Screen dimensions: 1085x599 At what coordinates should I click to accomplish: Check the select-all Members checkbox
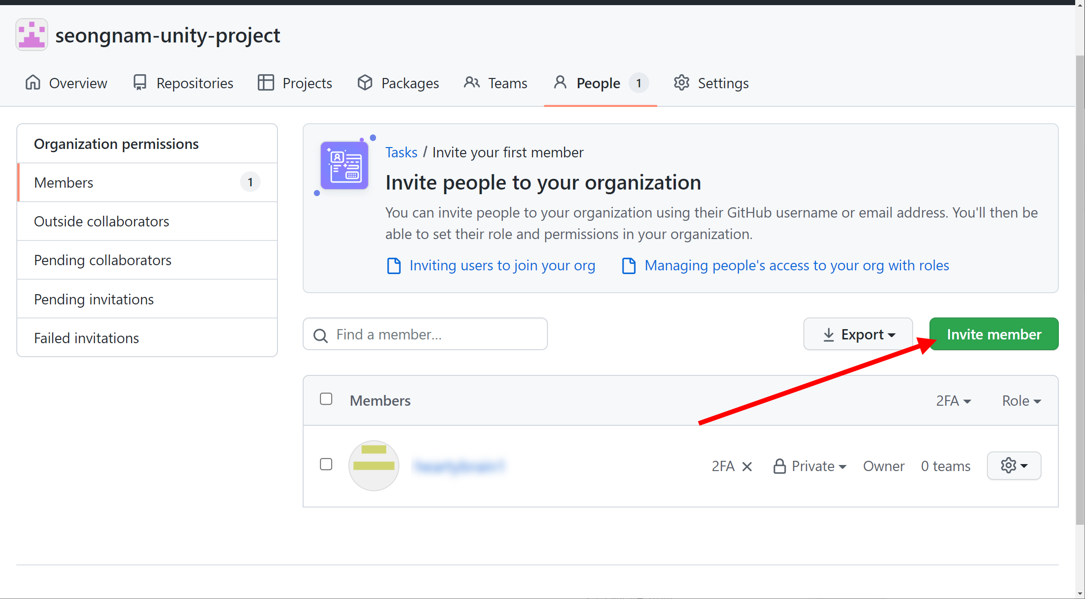[x=326, y=399]
